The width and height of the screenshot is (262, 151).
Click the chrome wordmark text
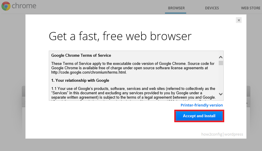point(24,6)
